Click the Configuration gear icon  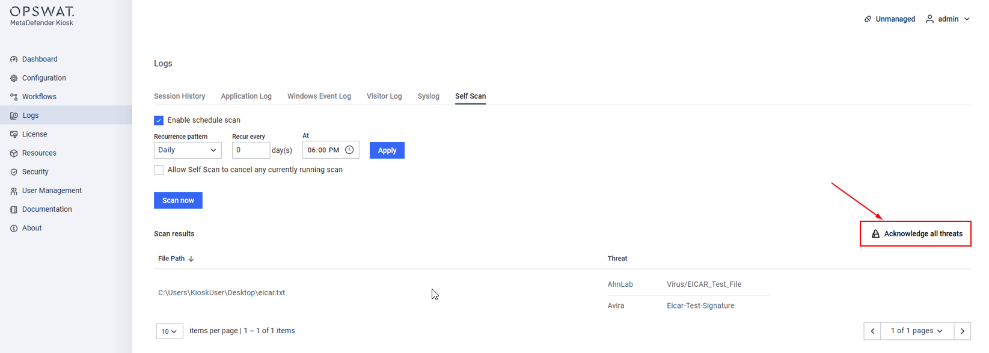point(14,78)
